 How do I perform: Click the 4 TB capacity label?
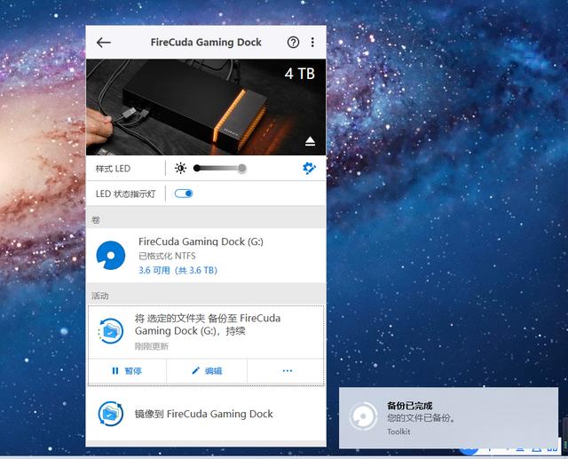click(x=300, y=74)
